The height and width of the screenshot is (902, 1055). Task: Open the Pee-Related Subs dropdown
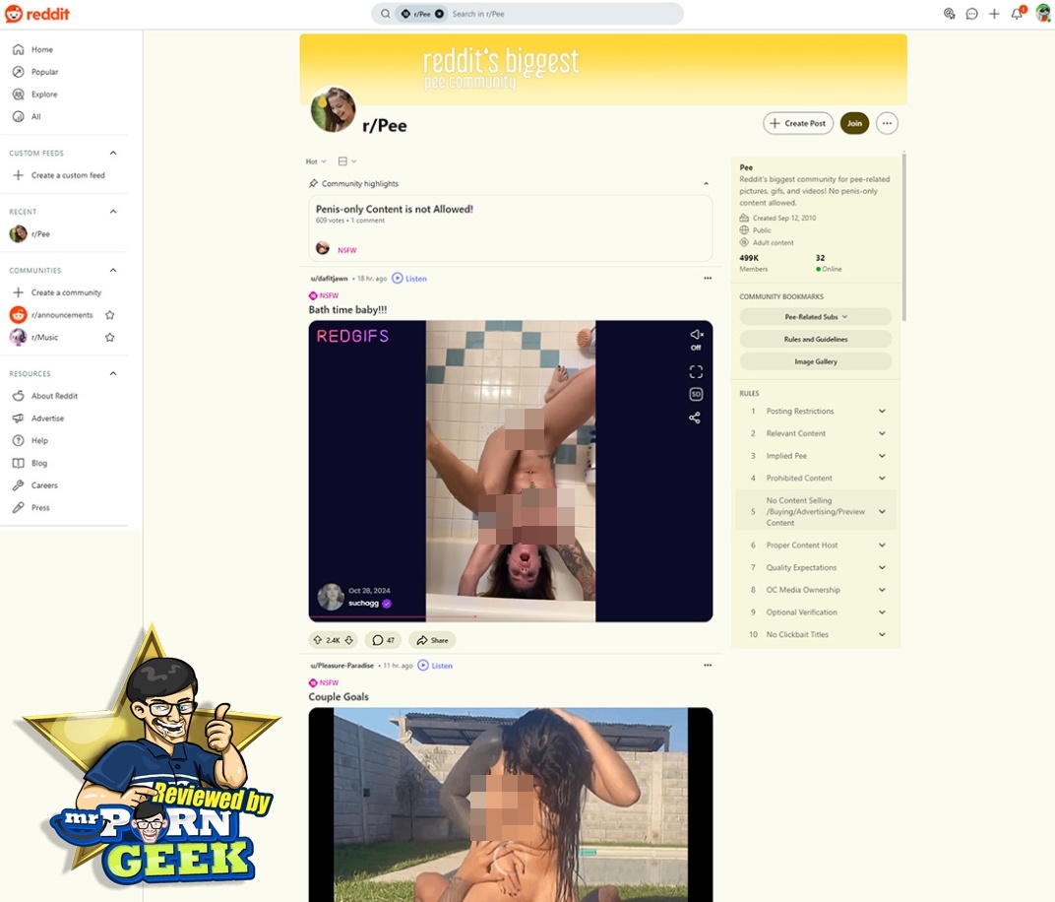(x=816, y=317)
